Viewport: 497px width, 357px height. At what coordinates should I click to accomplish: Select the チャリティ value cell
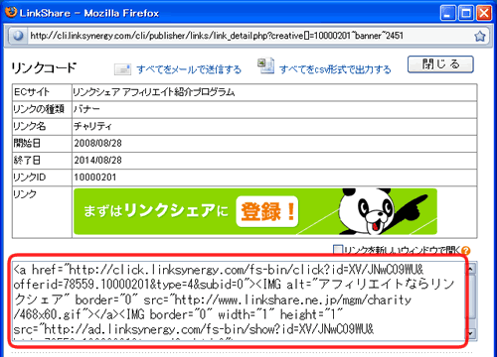click(274, 126)
